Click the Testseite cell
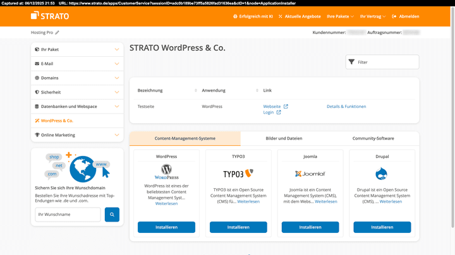Image resolution: width=455 pixels, height=255 pixels. [146, 106]
